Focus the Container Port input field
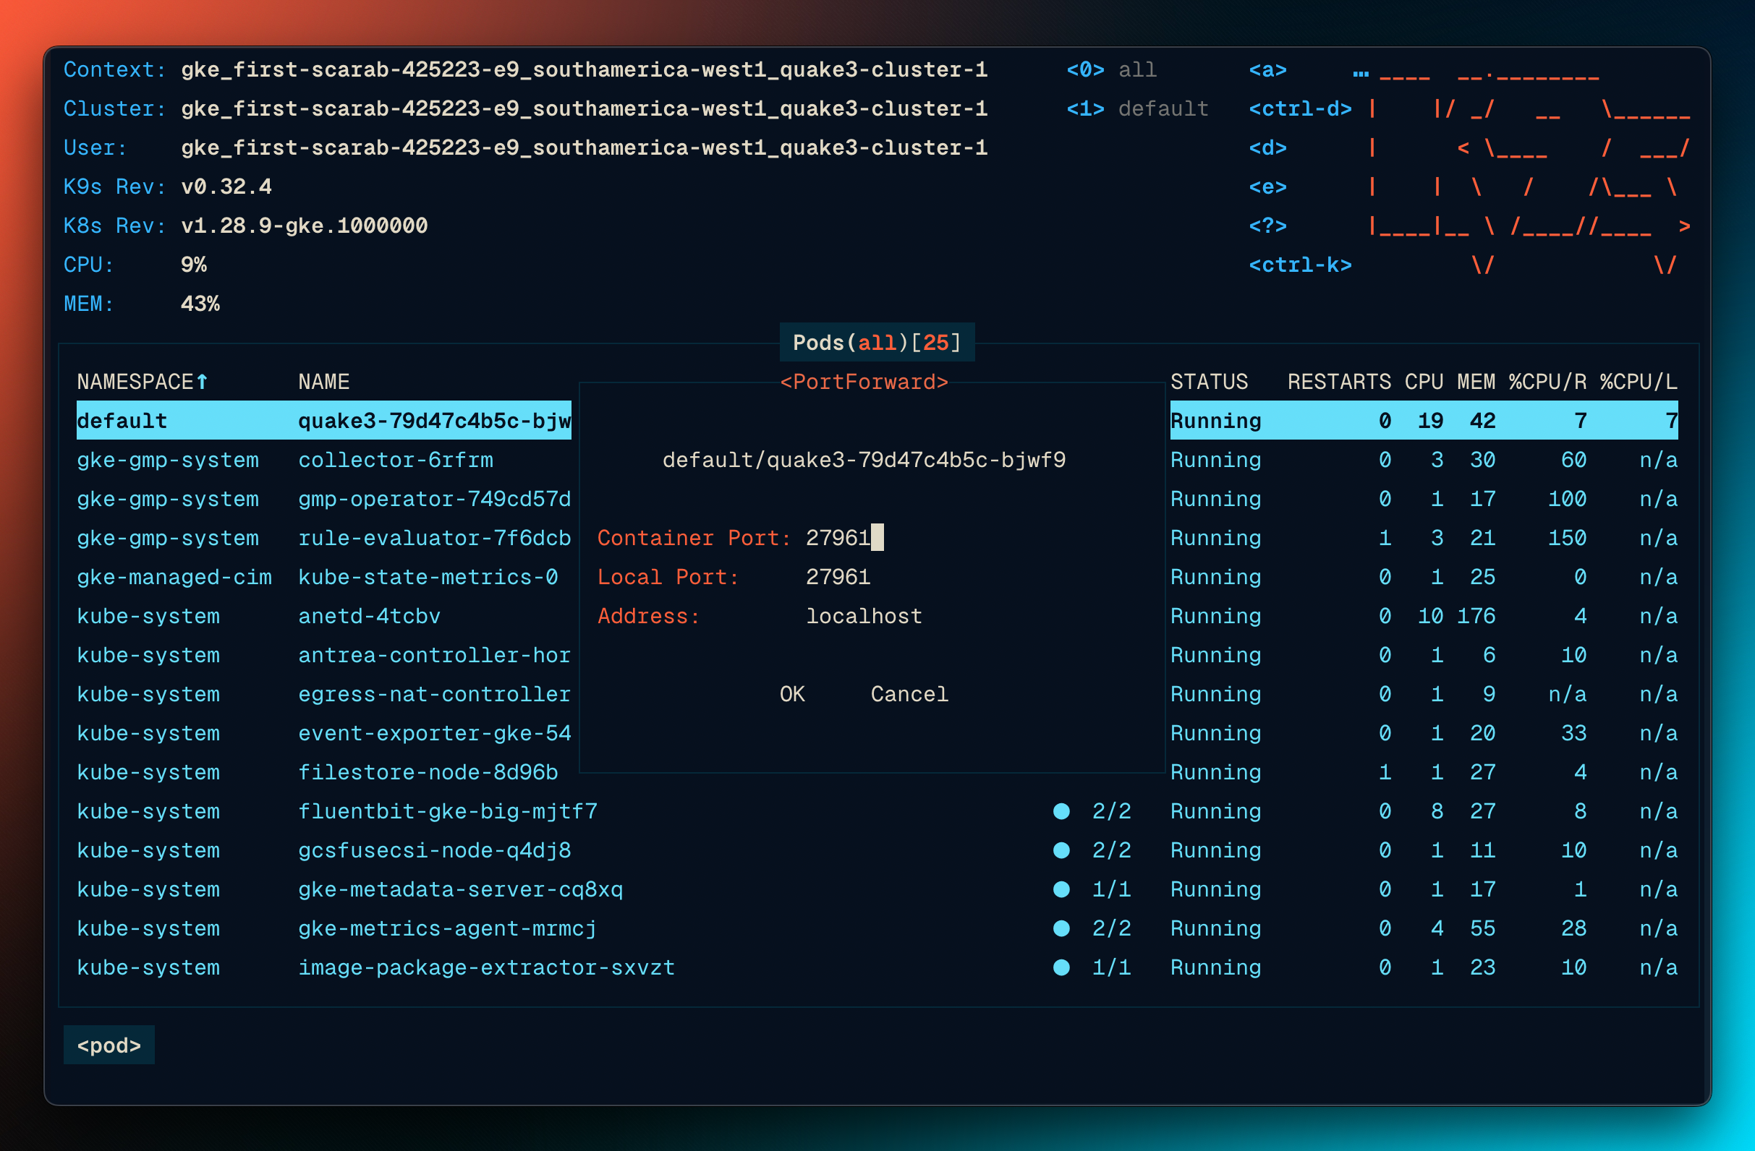The image size is (1755, 1151). pyautogui.click(x=844, y=538)
